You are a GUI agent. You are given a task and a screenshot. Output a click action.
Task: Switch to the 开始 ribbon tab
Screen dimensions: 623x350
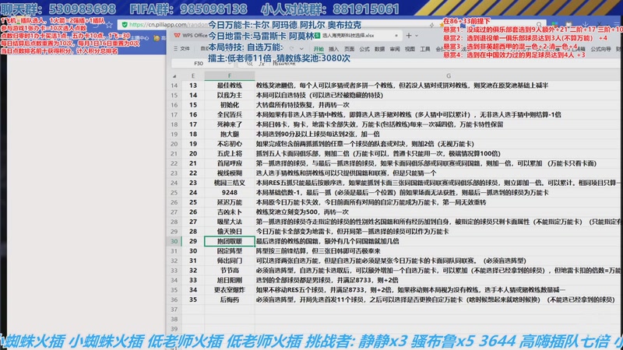(319, 49)
